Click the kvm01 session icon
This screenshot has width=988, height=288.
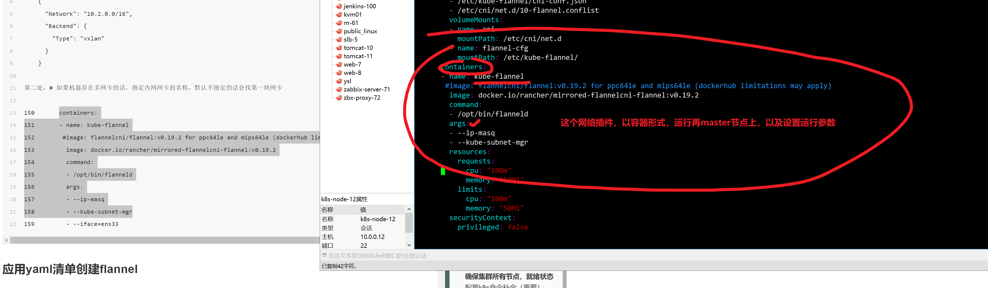coord(339,15)
